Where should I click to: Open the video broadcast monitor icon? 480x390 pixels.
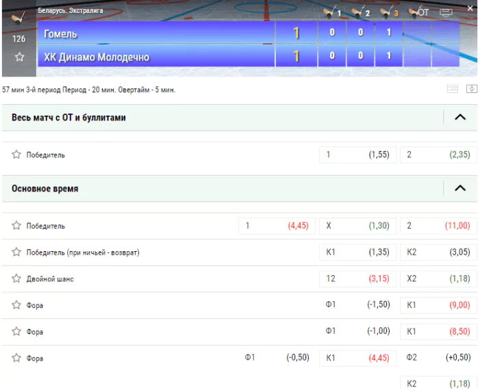pos(446,12)
